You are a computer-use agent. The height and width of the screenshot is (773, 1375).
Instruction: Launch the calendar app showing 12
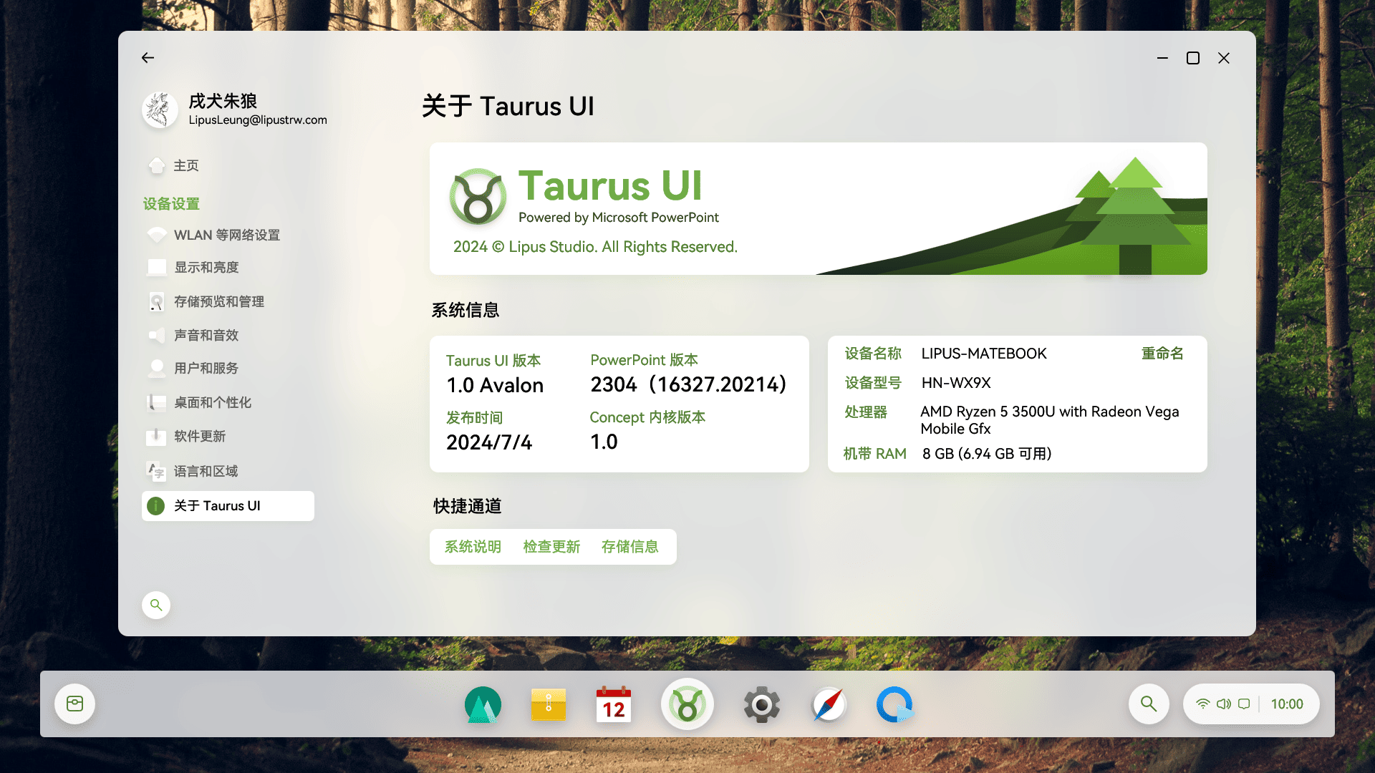614,705
